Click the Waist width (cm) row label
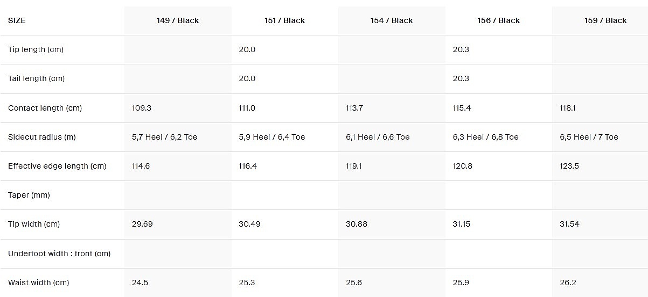Image resolution: width=648 pixels, height=297 pixels. (x=38, y=282)
